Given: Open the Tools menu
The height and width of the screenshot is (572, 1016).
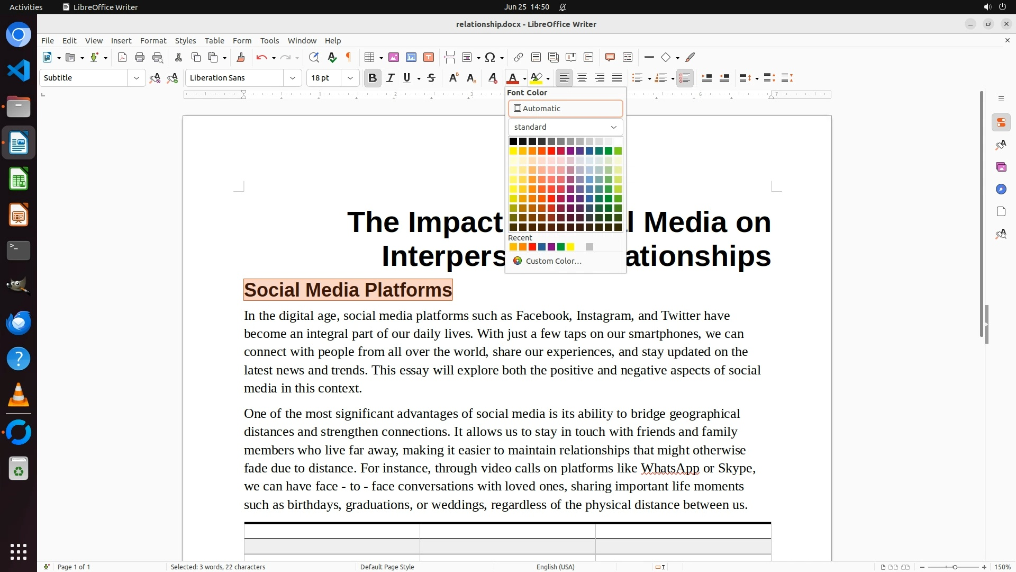Looking at the screenshot, I should [x=269, y=40].
